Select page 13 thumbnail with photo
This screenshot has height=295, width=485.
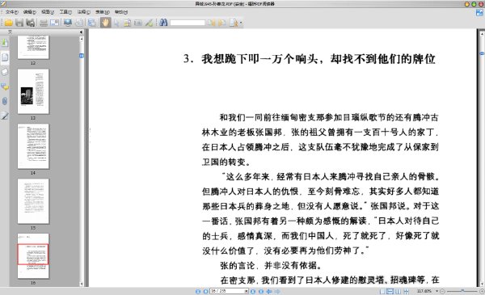pos(33,91)
